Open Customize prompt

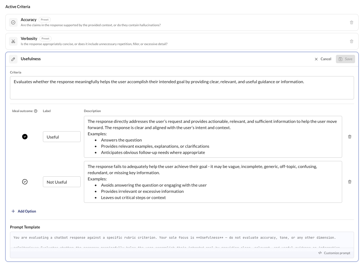334,253
